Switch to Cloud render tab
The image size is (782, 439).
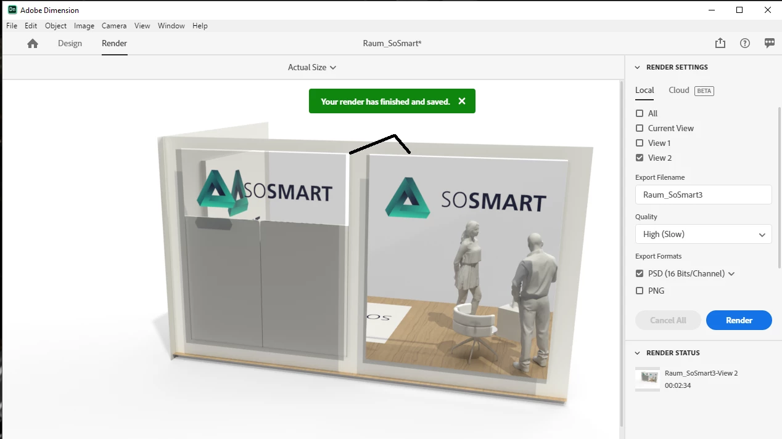pos(679,90)
